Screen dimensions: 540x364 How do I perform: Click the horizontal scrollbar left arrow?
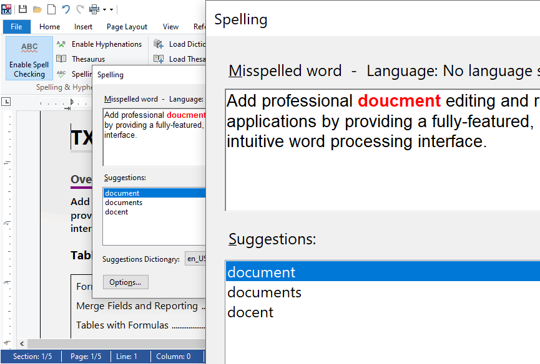(22, 343)
